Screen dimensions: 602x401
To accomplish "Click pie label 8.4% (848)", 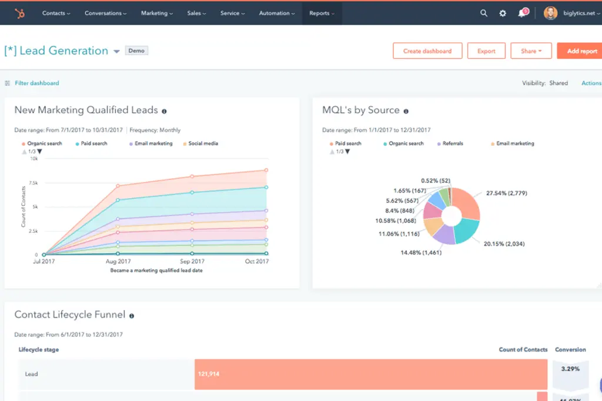I will coord(400,210).
